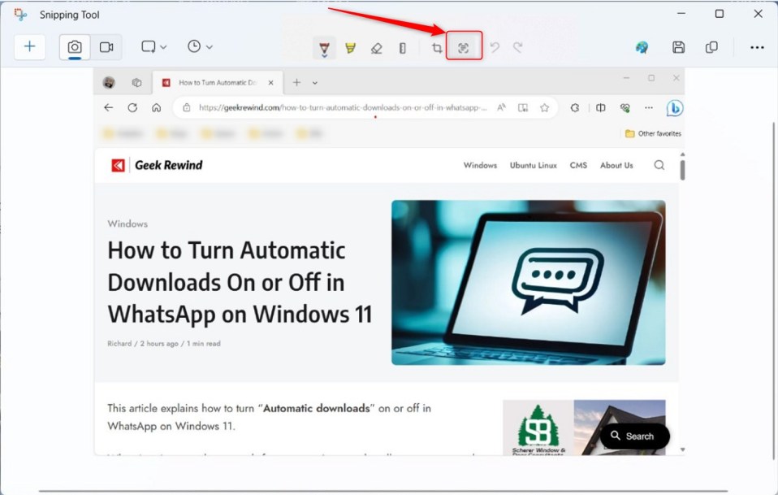Click the author name Richard
Viewport: 778px width, 495px height.
coord(119,344)
